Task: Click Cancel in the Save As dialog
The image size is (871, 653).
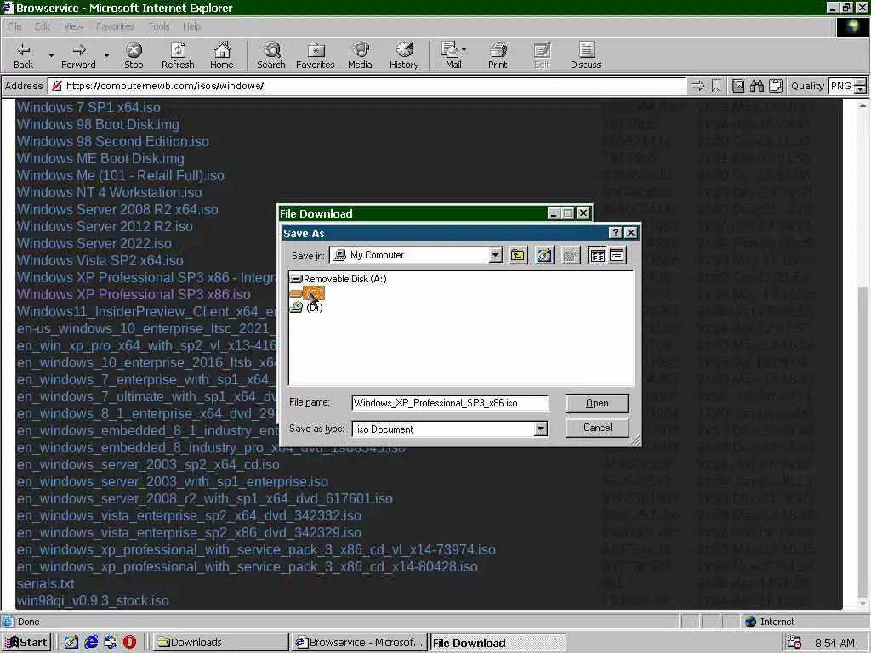Action: tap(597, 428)
